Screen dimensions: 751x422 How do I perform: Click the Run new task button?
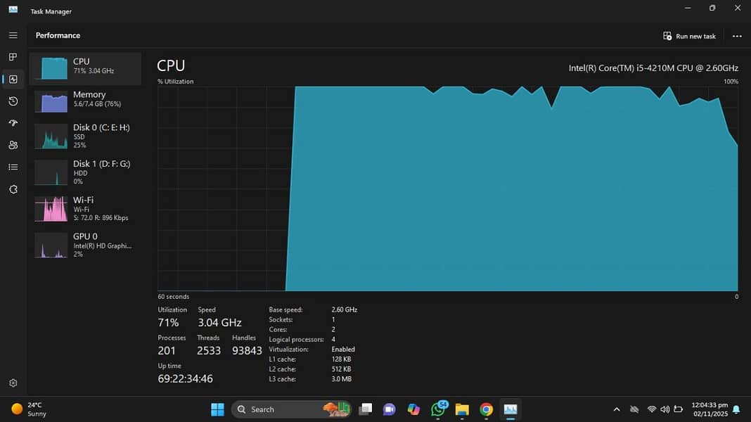coord(689,36)
